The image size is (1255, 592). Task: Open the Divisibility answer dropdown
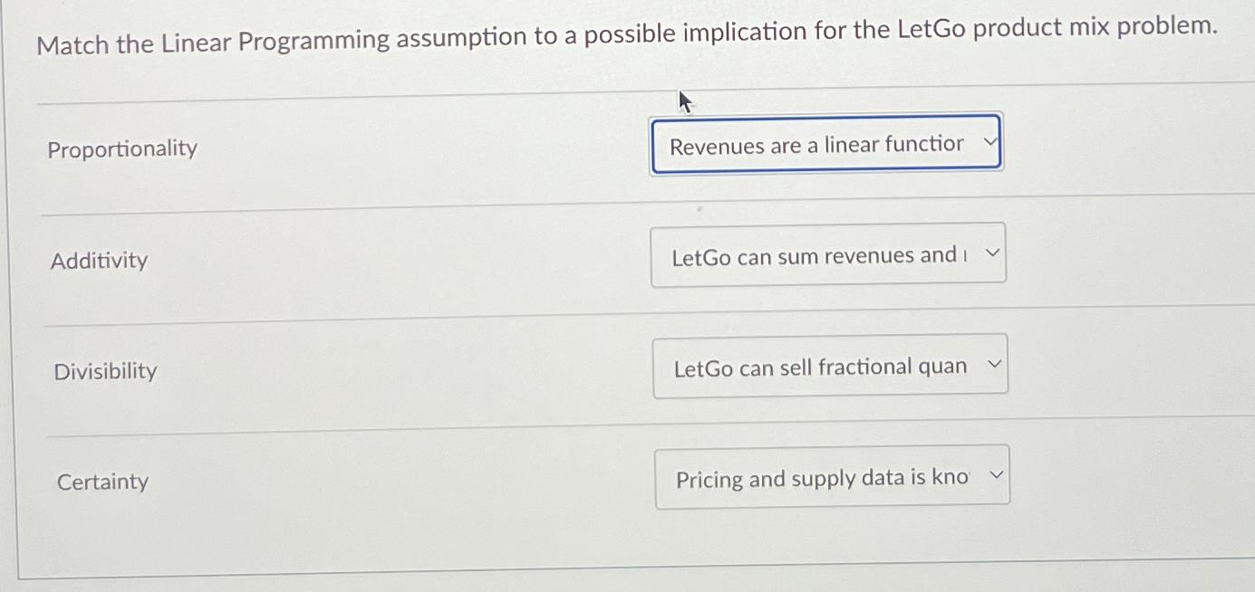click(830, 365)
